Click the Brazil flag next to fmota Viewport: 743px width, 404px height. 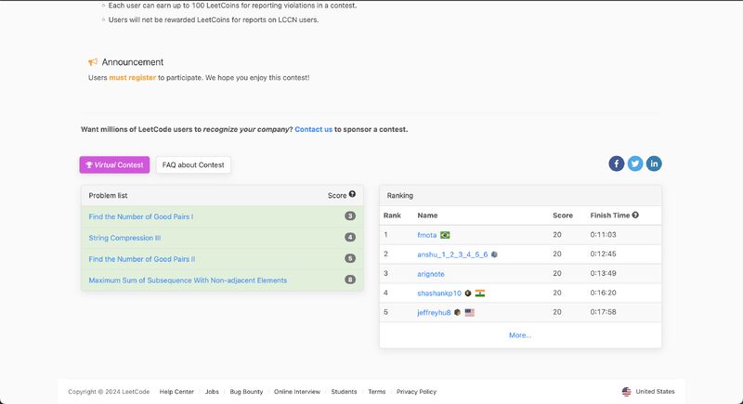tap(446, 235)
